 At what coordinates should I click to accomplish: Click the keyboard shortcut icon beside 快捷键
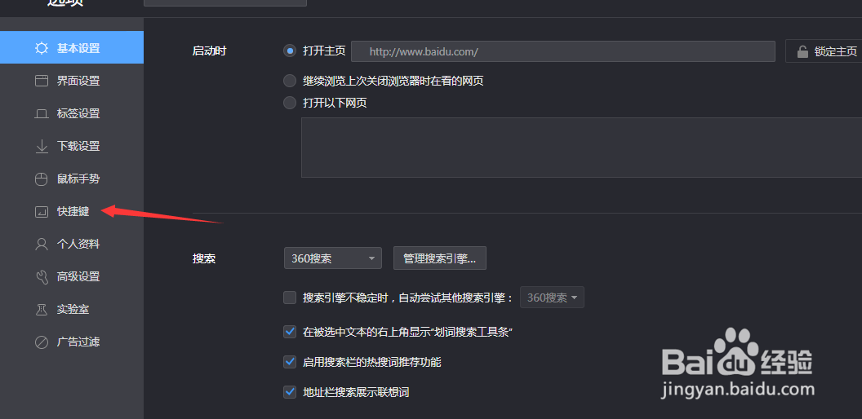click(x=42, y=211)
